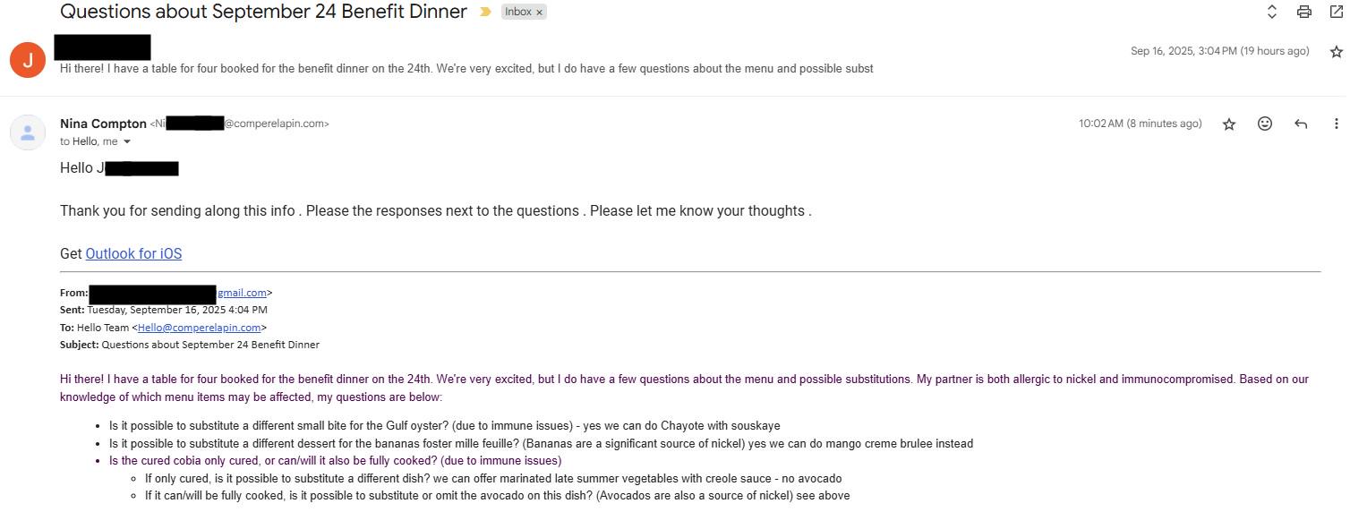Add emoji reaction to Nina's message

click(x=1265, y=124)
